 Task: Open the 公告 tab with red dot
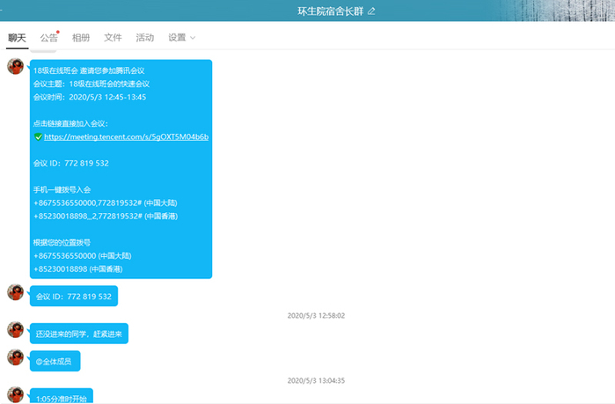coord(49,38)
